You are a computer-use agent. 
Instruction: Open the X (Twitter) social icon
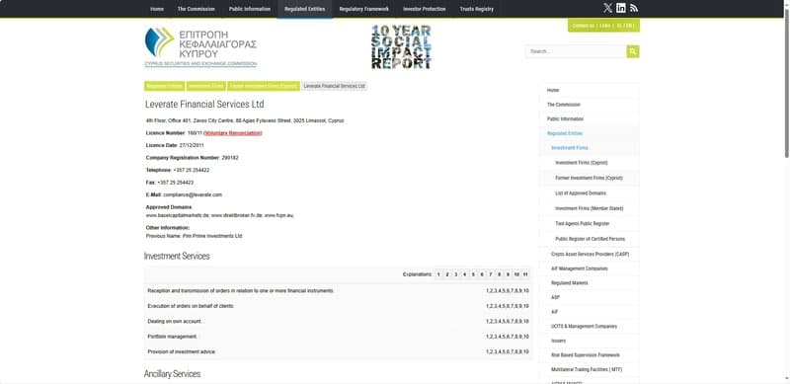point(607,8)
